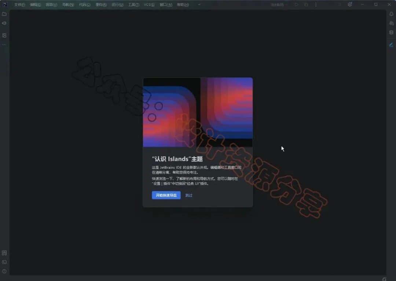
Task: Click the Debug bug icon in title bar
Action: click(x=306, y=4)
